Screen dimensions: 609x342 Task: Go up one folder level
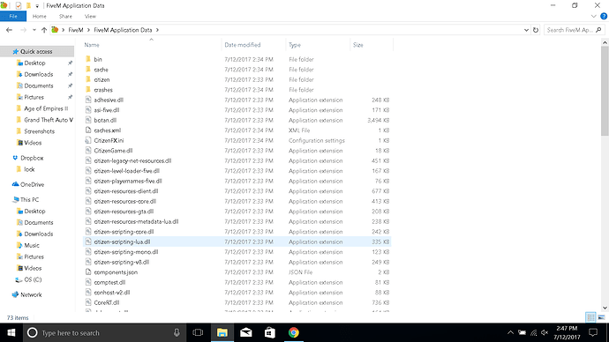point(44,30)
